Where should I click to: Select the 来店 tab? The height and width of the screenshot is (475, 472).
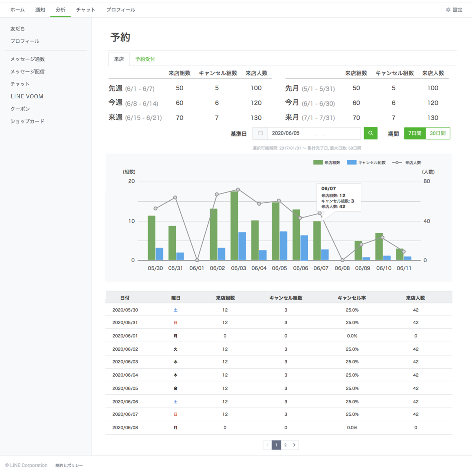click(119, 59)
